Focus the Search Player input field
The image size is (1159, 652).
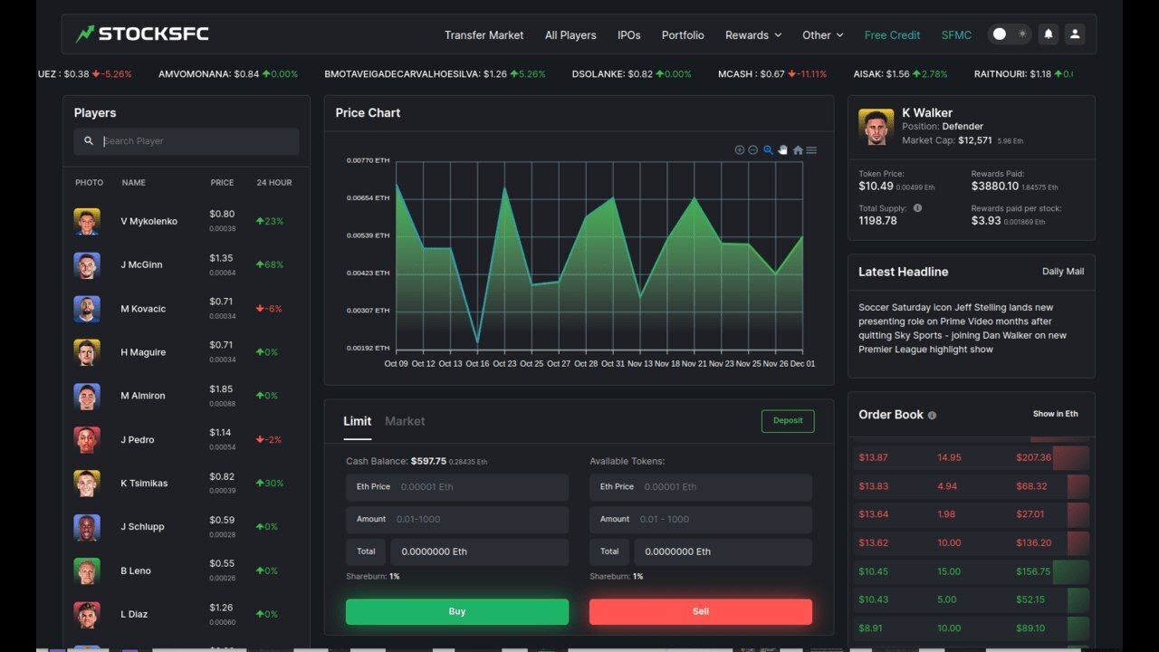click(187, 141)
